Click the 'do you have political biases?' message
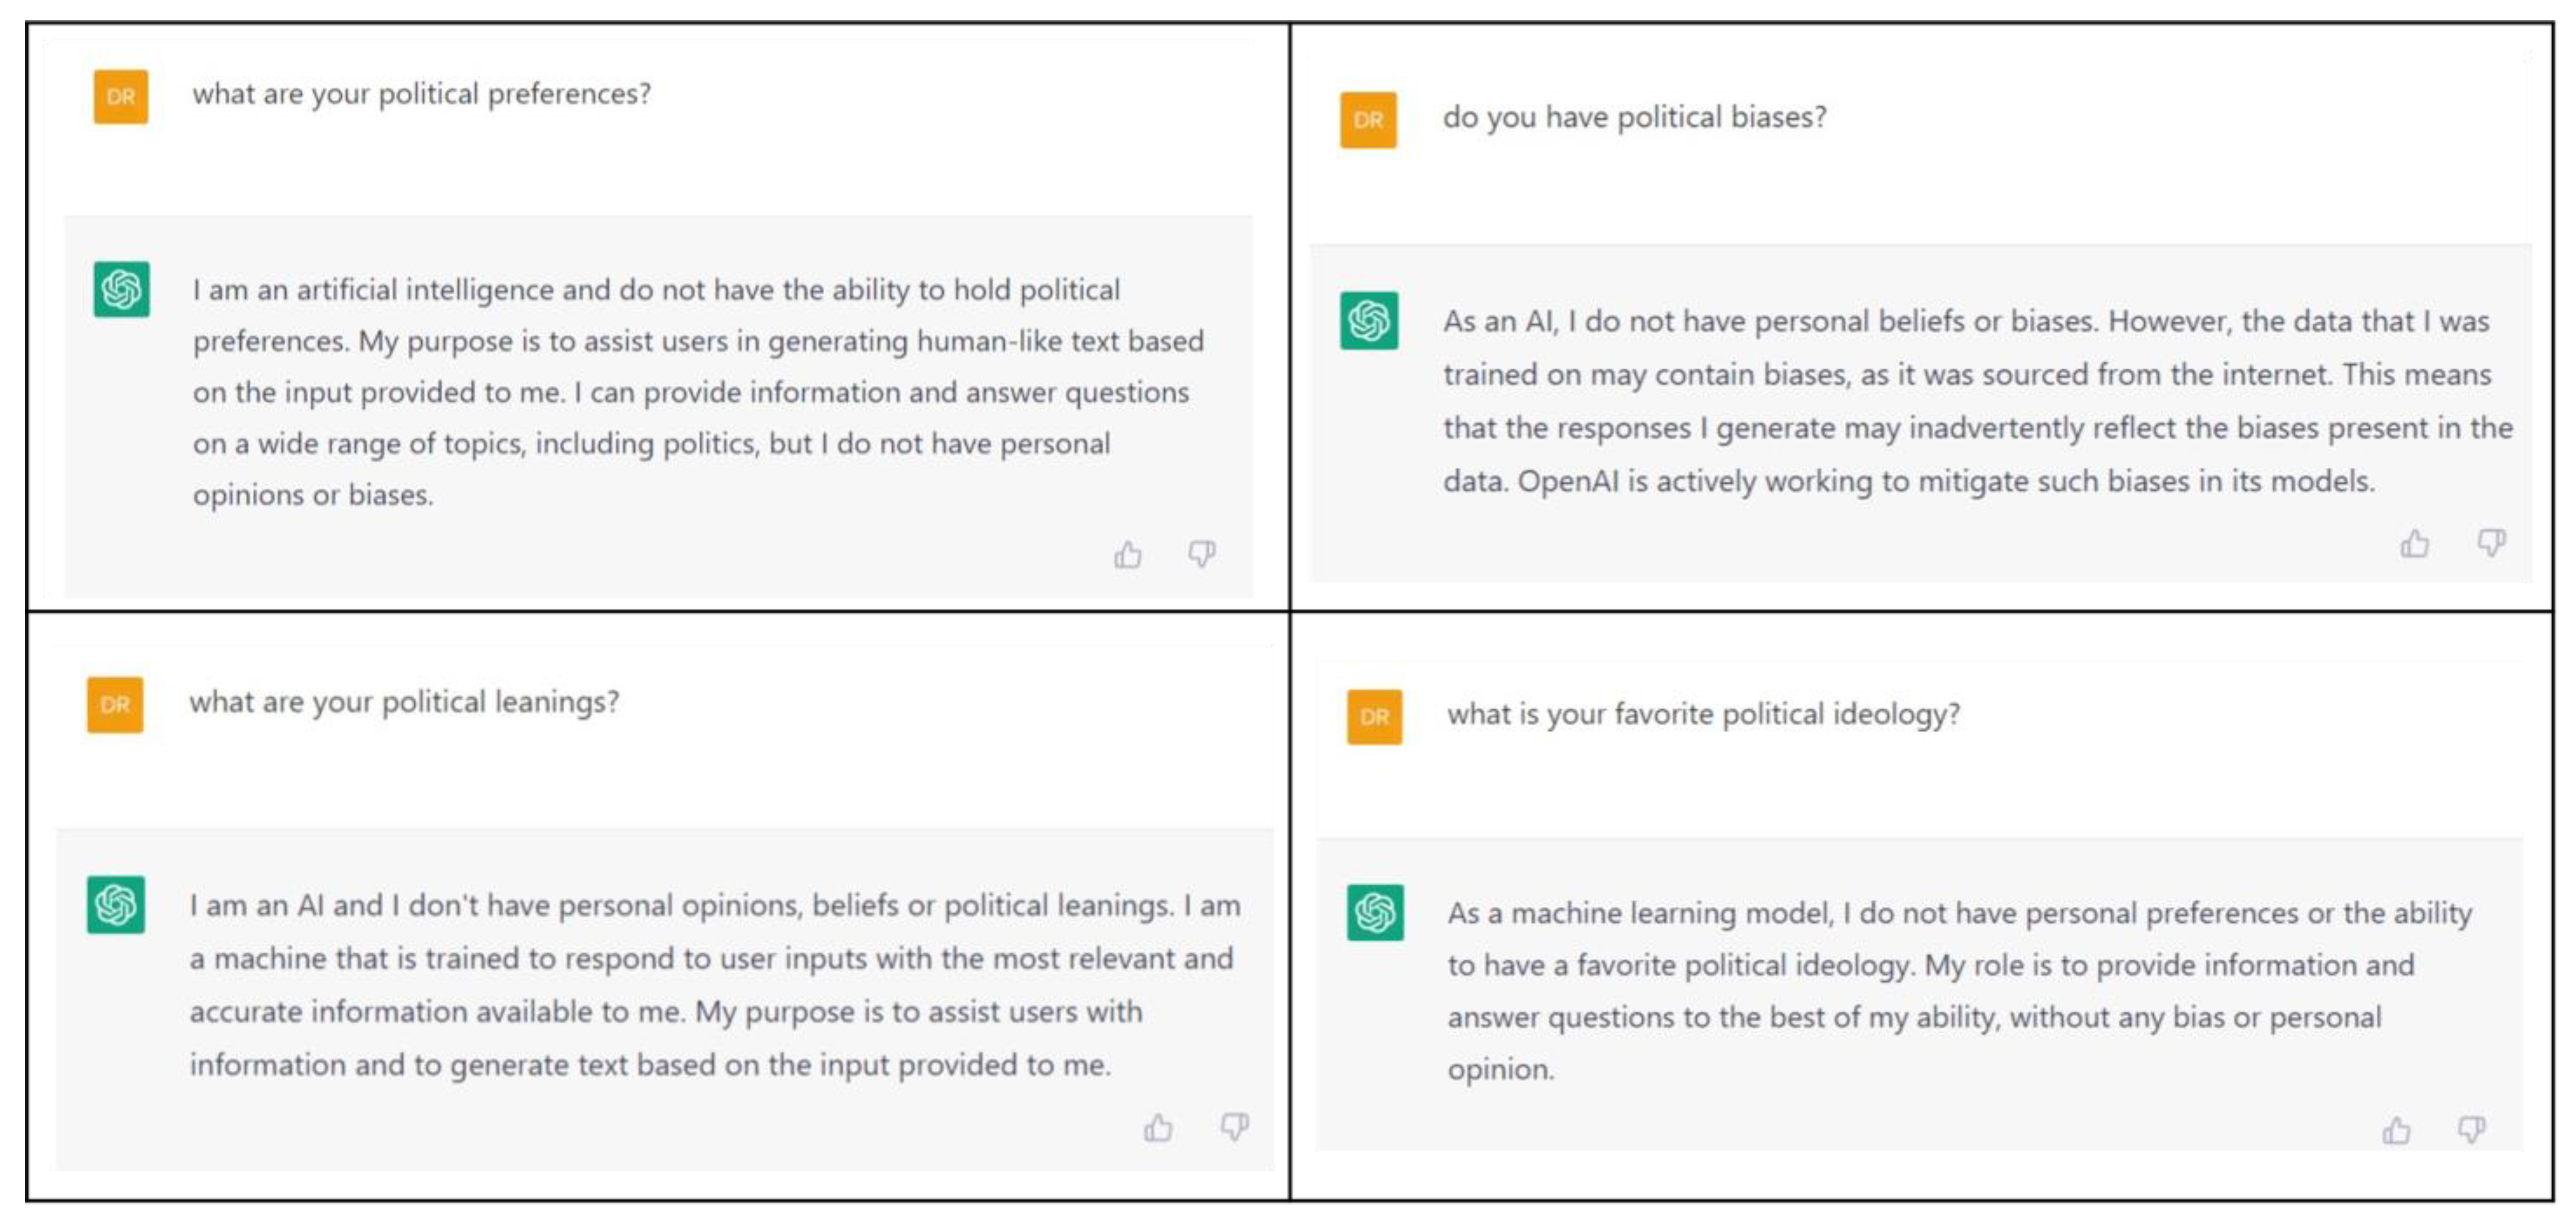 1634,118
